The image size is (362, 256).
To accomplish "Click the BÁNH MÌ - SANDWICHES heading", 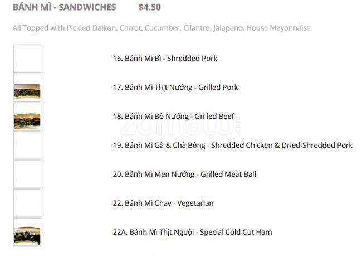I will click(x=64, y=8).
